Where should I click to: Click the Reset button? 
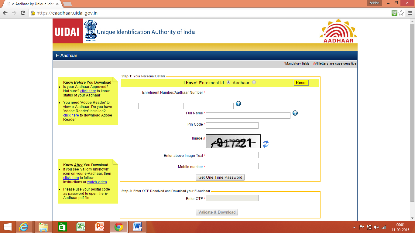pyautogui.click(x=301, y=83)
